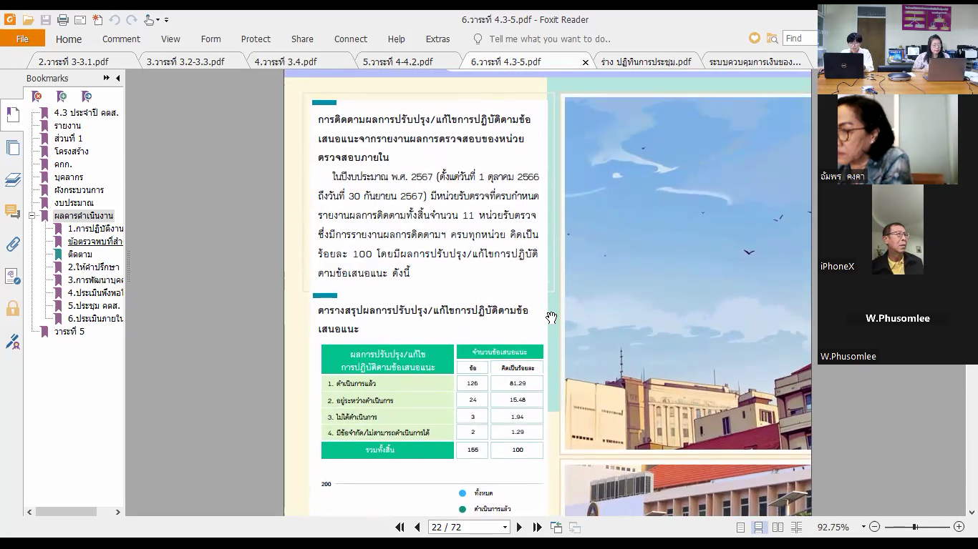Open the digital signatures panel
This screenshot has width=978, height=549.
12,277
